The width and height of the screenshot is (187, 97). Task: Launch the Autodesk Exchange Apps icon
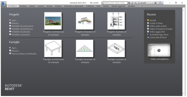coord(155,3)
